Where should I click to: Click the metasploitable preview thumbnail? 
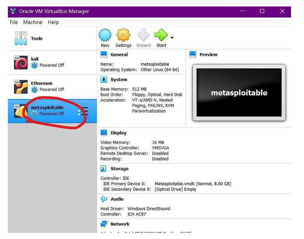239,92
